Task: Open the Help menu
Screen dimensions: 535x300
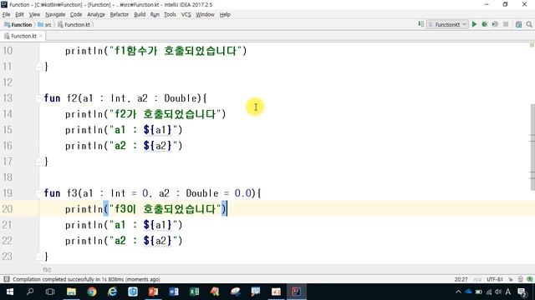Action: (x=225, y=15)
